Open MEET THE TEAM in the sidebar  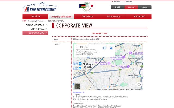(35, 29)
